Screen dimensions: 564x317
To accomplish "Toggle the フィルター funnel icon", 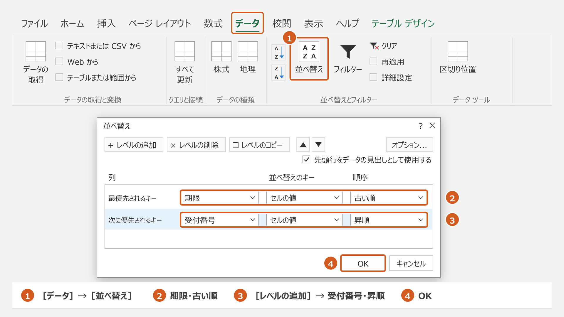I will click(x=348, y=52).
